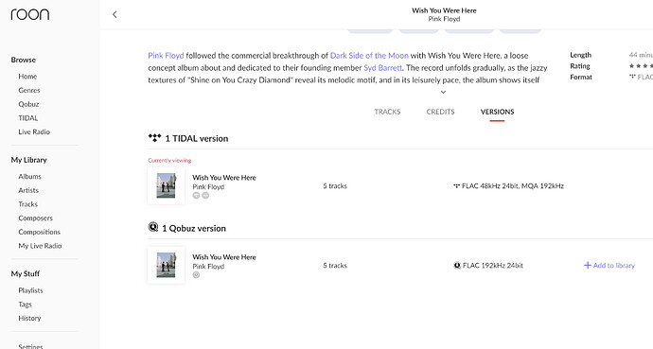Click the second badge under TIDAL album artist
This screenshot has height=349, width=653.
[205, 196]
